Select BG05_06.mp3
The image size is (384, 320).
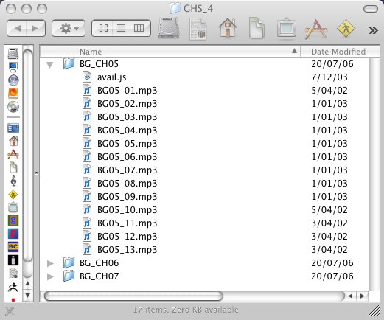click(x=127, y=157)
